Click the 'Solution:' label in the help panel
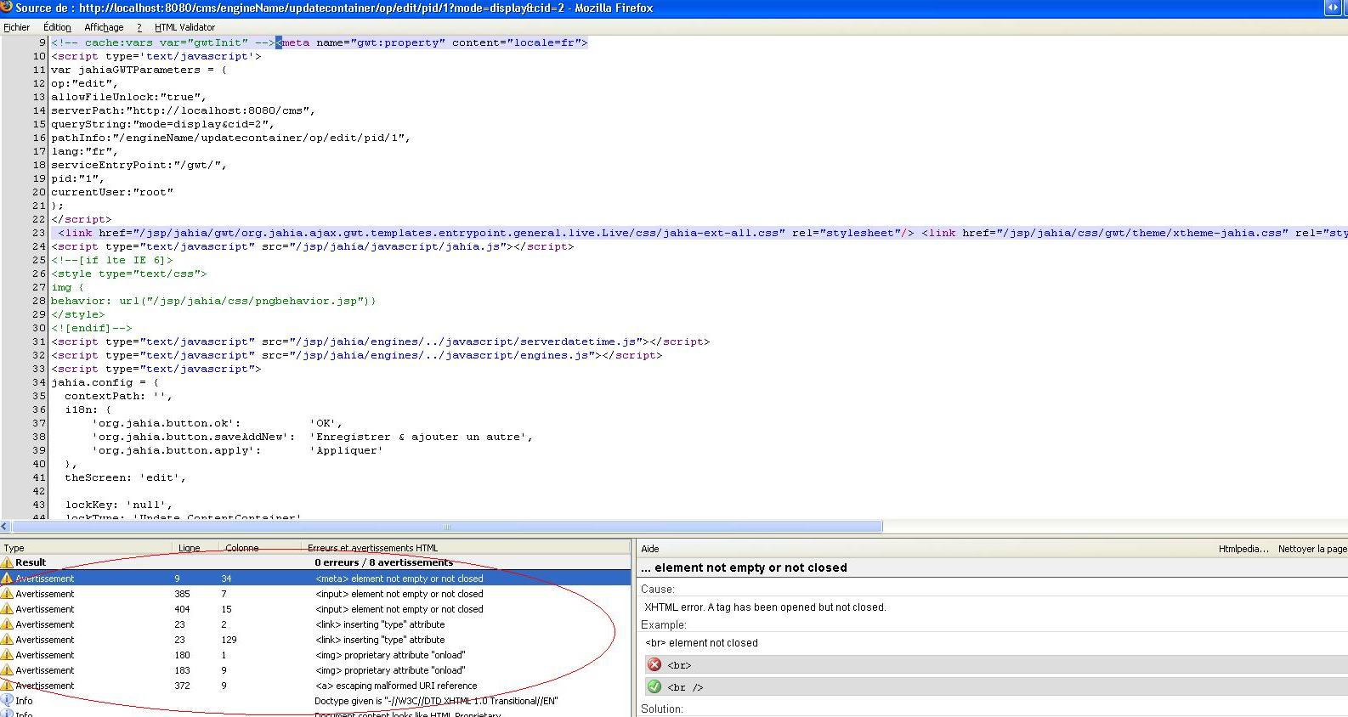 [662, 709]
